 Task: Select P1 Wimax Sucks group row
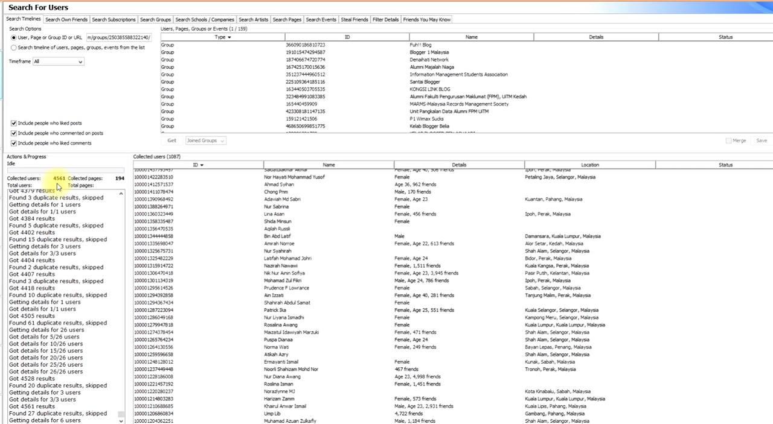point(466,119)
